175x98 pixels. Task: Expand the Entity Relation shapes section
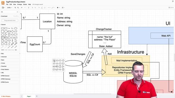click(5, 69)
